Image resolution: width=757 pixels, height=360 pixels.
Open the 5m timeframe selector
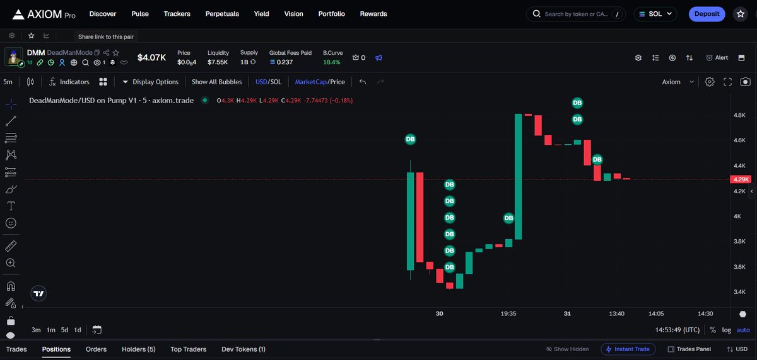click(x=8, y=82)
